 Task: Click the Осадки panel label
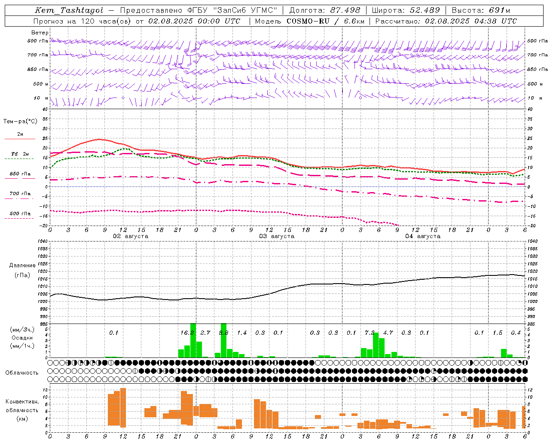pos(22,338)
